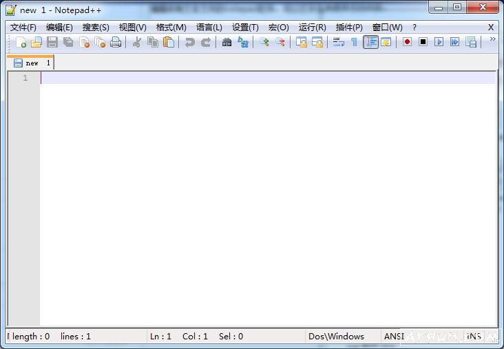Viewport: 504px width, 349px height.
Task: Cut selection with scissors icon
Action: (137, 42)
